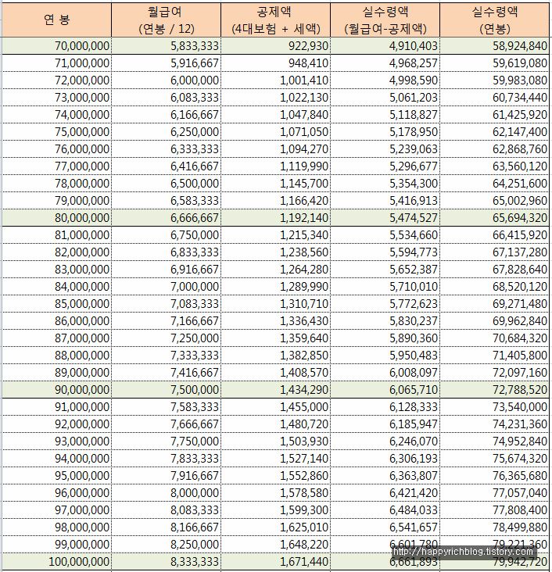The image size is (552, 572).
Task: Click the cell showing 77,808,400
Action: point(495,509)
